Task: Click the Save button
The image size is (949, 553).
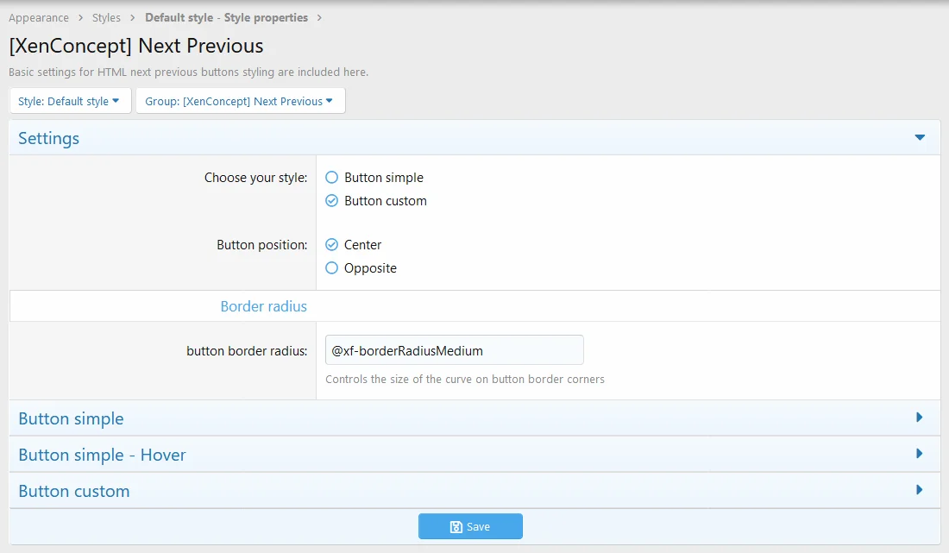Action: tap(470, 526)
